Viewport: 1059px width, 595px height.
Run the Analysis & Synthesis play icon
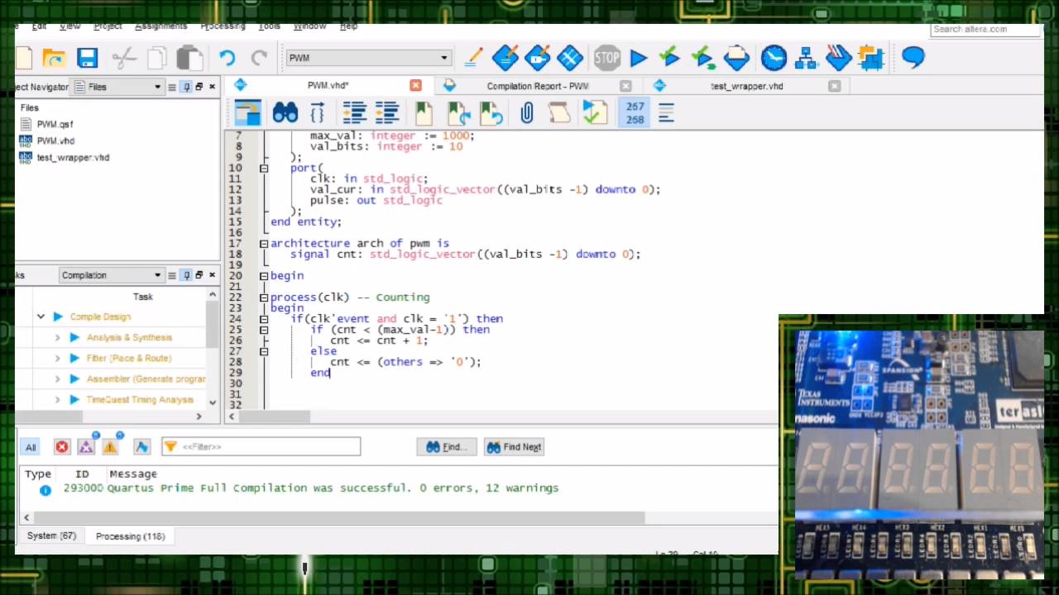pos(74,337)
